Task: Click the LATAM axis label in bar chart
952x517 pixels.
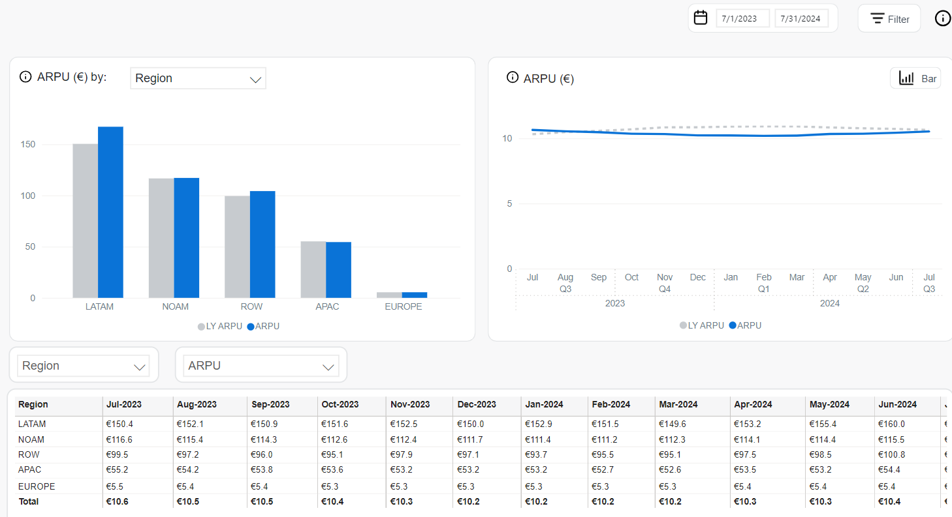Action: click(99, 306)
